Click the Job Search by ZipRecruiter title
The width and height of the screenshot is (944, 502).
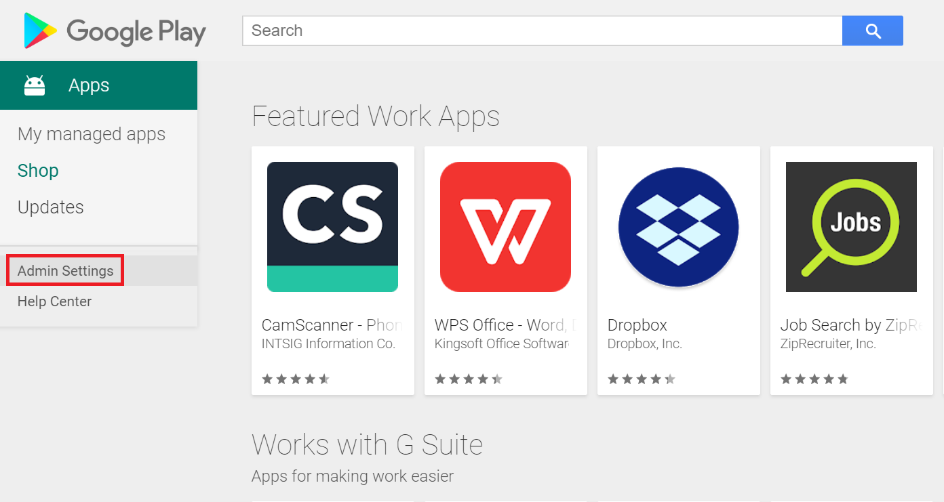(x=850, y=325)
